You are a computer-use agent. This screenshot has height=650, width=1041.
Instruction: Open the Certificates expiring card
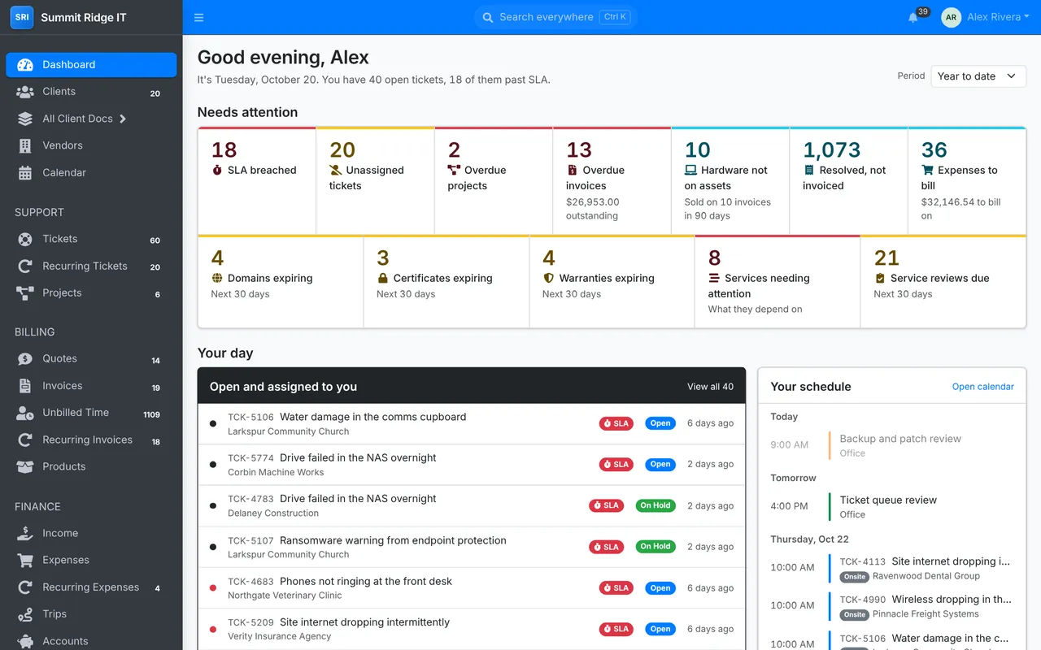pyautogui.click(x=446, y=282)
